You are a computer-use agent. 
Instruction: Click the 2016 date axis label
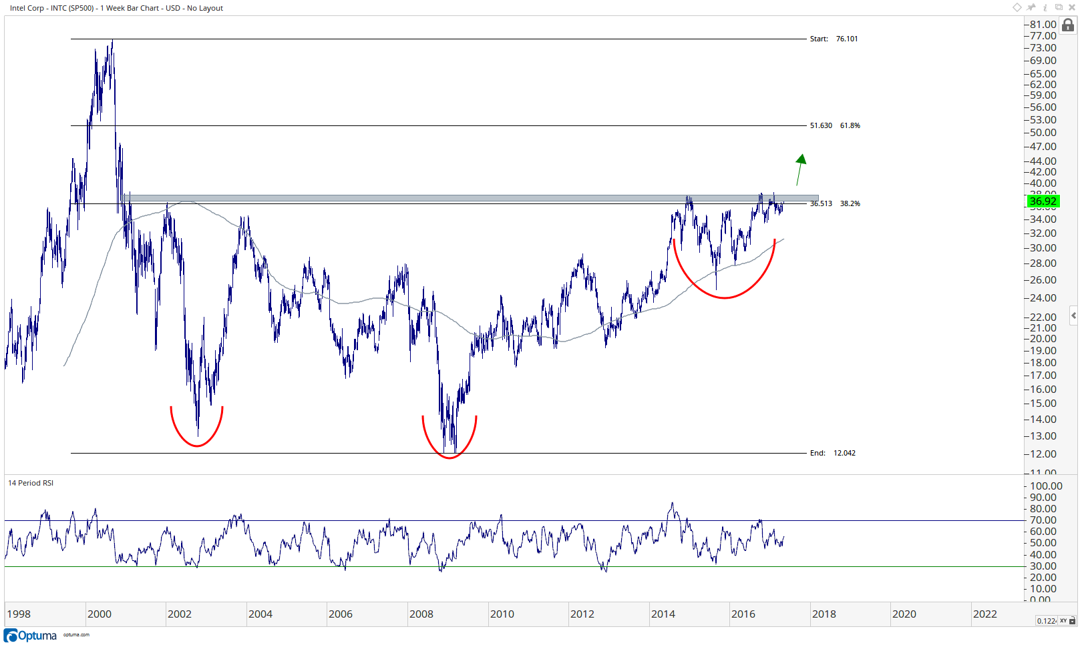pos(743,614)
